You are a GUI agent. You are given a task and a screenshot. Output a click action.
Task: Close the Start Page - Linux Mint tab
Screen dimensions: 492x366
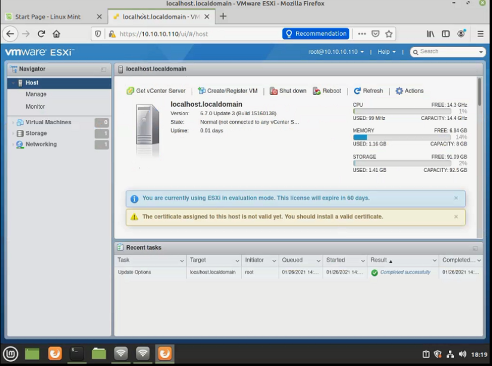[100, 17]
